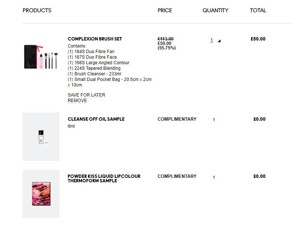Viewport: 296px width, 225px height.
Task: Click the Price column header
Action: coord(165,10)
